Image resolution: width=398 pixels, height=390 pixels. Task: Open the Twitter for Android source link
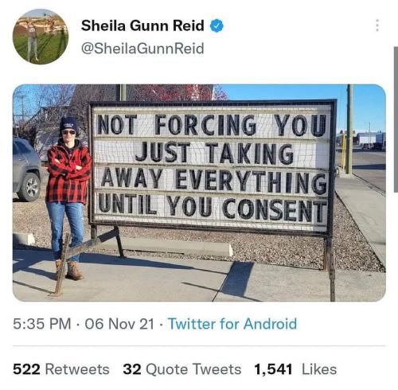click(232, 324)
